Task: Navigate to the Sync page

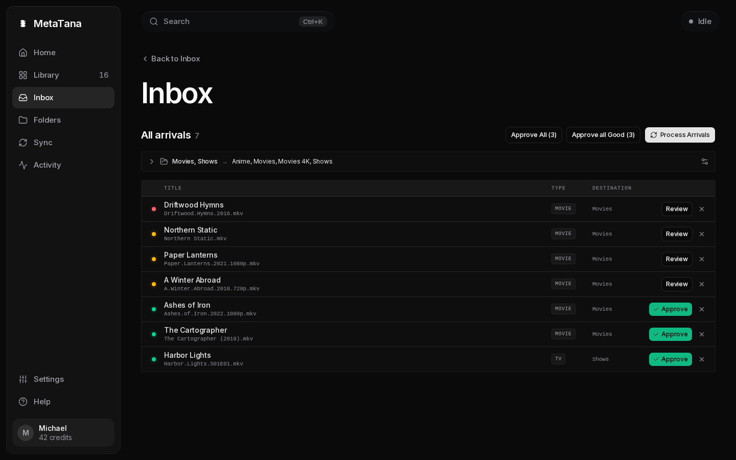Action: [x=63, y=143]
